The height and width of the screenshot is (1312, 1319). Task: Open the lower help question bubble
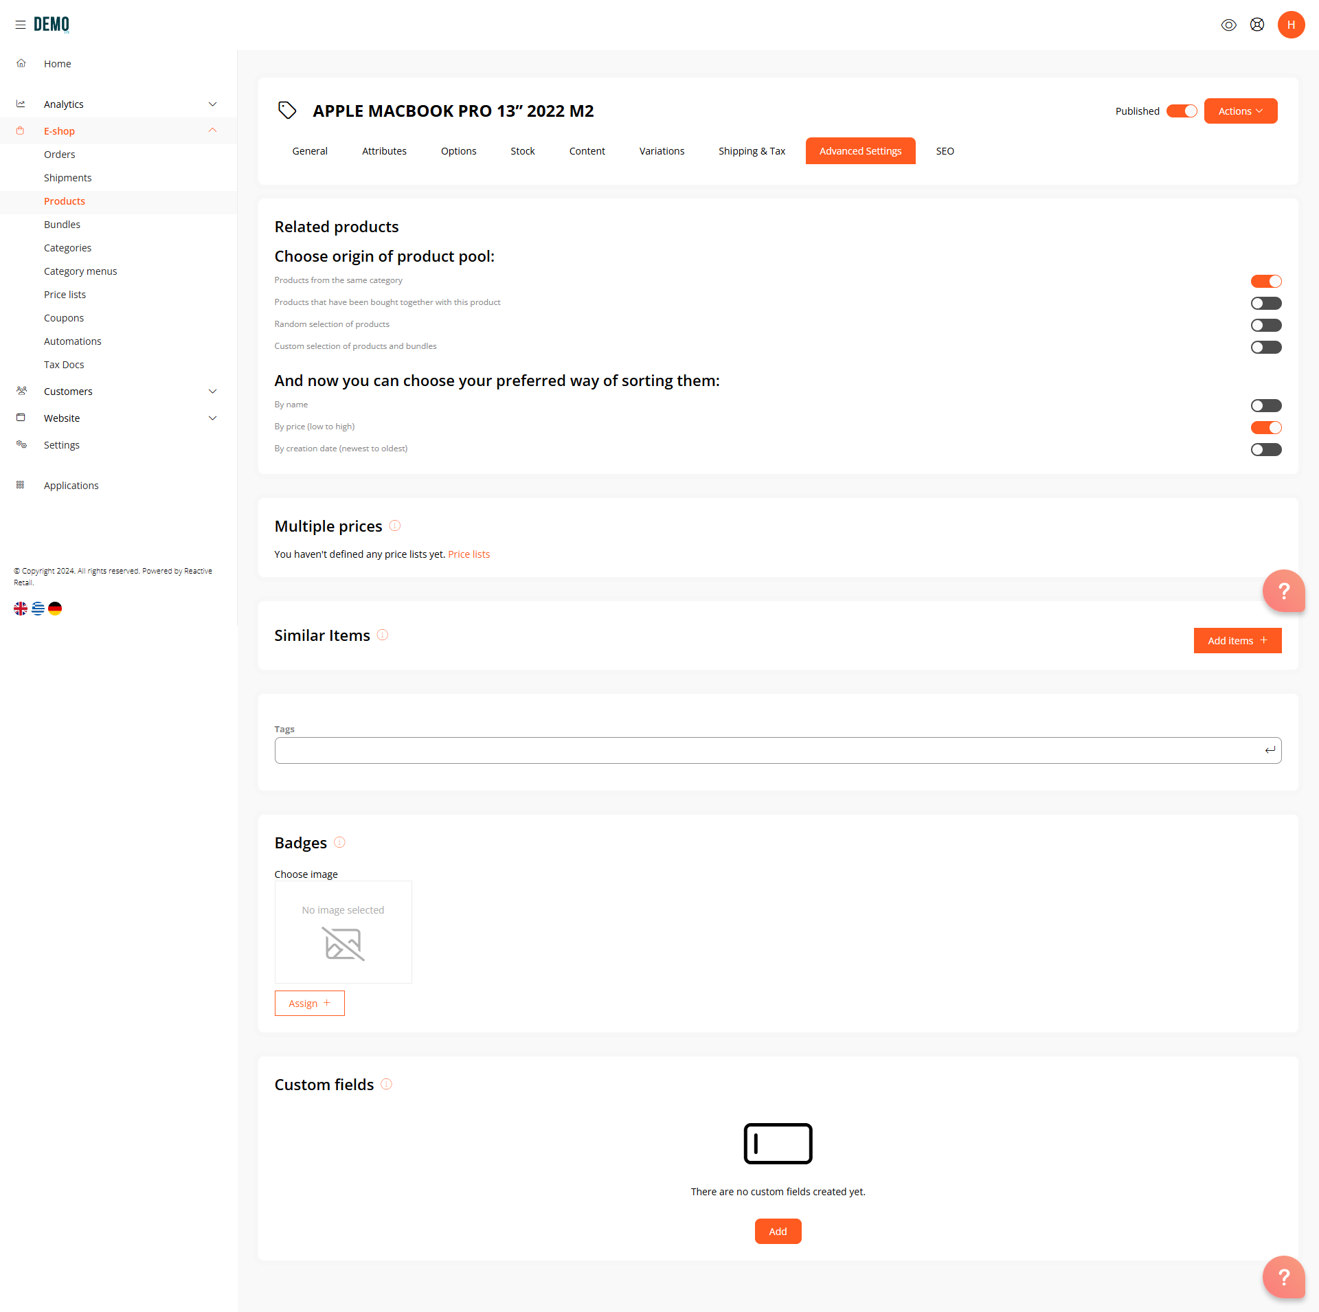[1284, 1277]
